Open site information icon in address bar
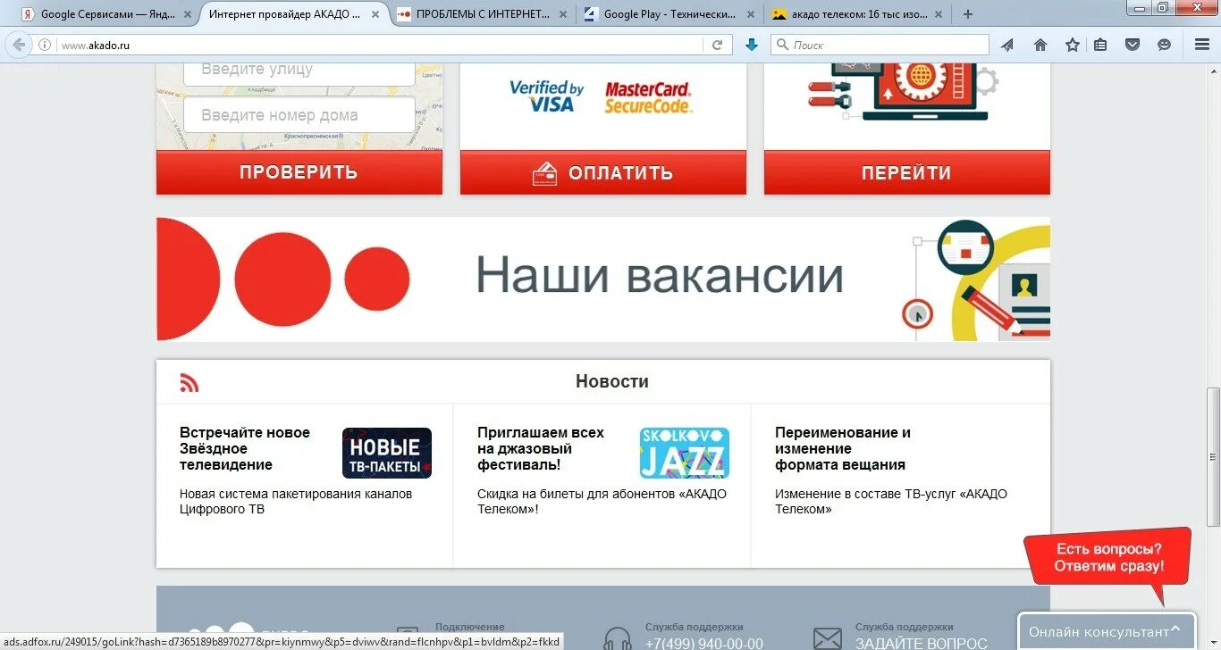The height and width of the screenshot is (650, 1221). (x=45, y=45)
